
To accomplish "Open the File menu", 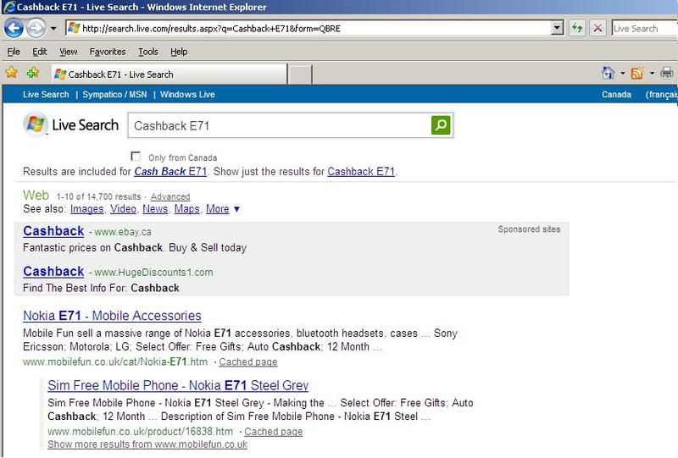I will pyautogui.click(x=14, y=52).
